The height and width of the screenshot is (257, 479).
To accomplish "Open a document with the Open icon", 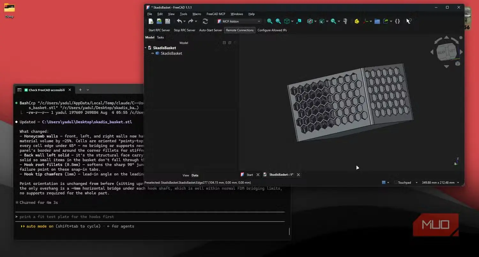I will click(x=159, y=21).
